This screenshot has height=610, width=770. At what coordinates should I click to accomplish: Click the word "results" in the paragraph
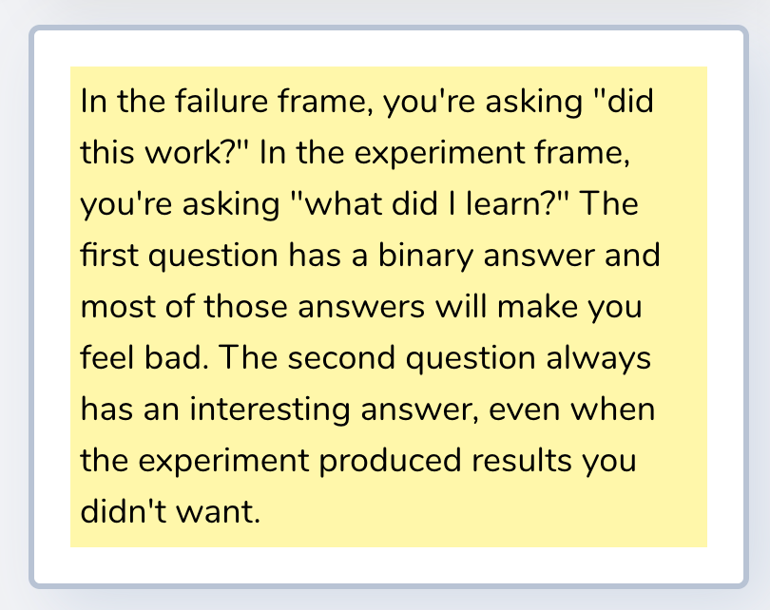(522, 460)
